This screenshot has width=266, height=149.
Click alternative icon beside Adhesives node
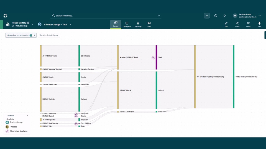click(x=76, y=114)
